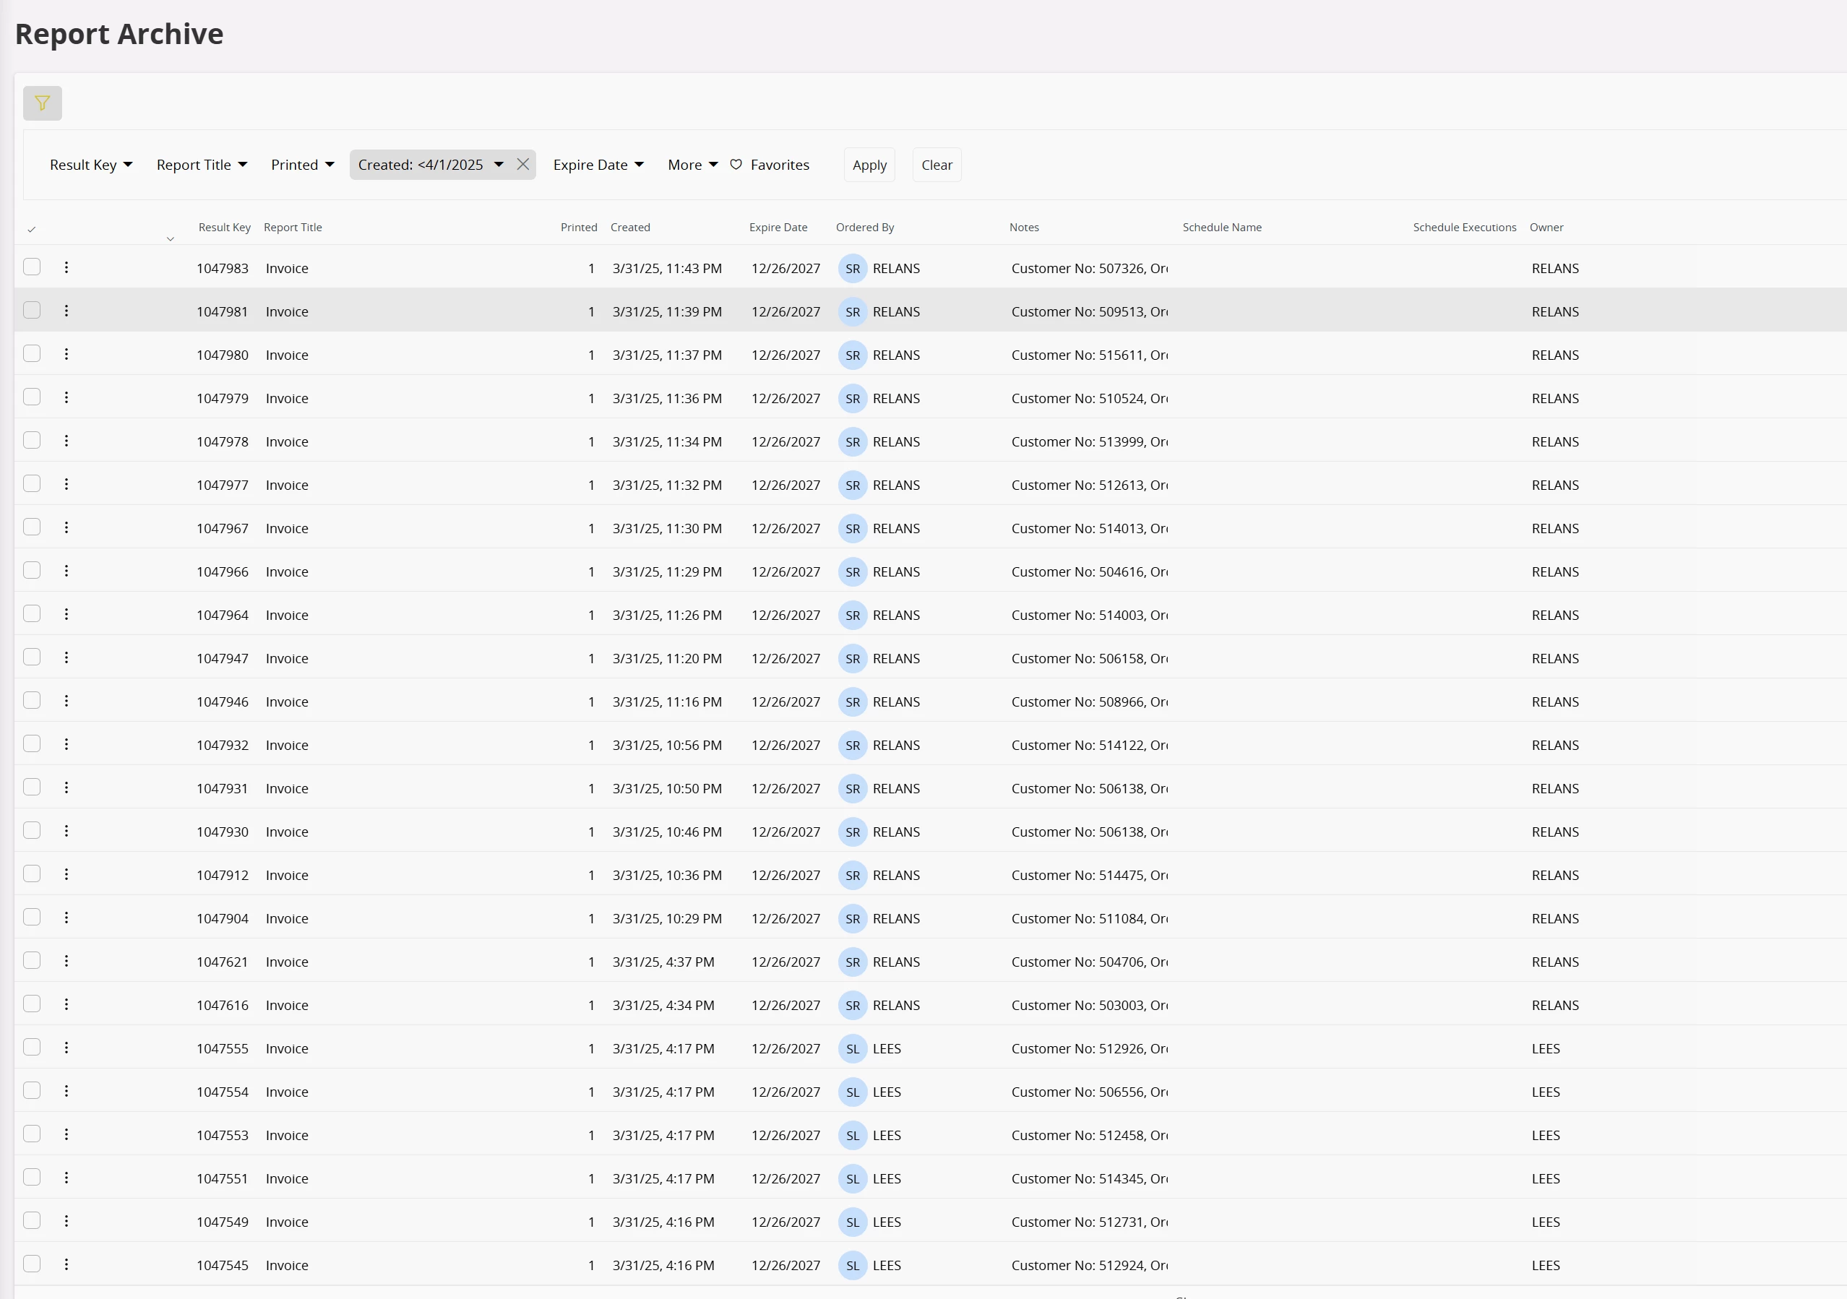Open row actions menu for 1047983

[x=66, y=267]
